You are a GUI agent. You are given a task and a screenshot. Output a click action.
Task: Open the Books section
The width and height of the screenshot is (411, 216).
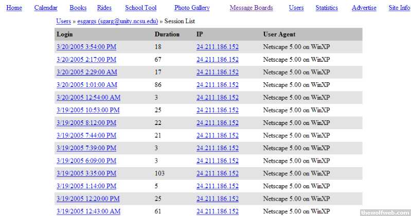[x=78, y=8]
